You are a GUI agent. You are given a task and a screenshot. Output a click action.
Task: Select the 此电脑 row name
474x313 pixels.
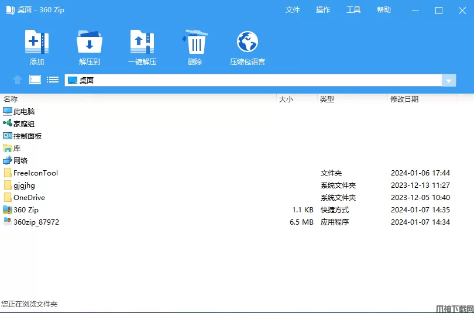[24, 112]
